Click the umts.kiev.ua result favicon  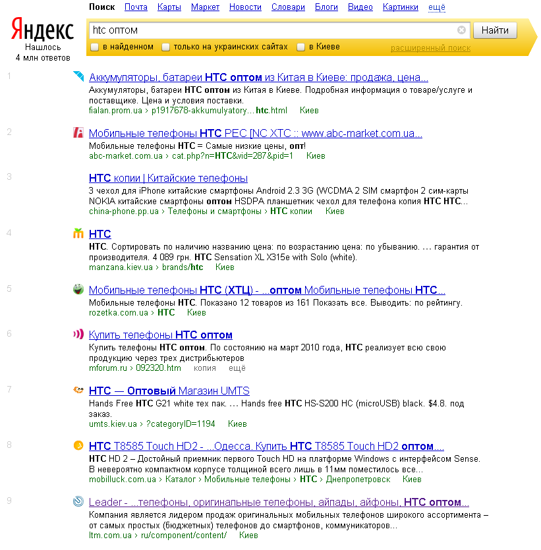pyautogui.click(x=79, y=391)
